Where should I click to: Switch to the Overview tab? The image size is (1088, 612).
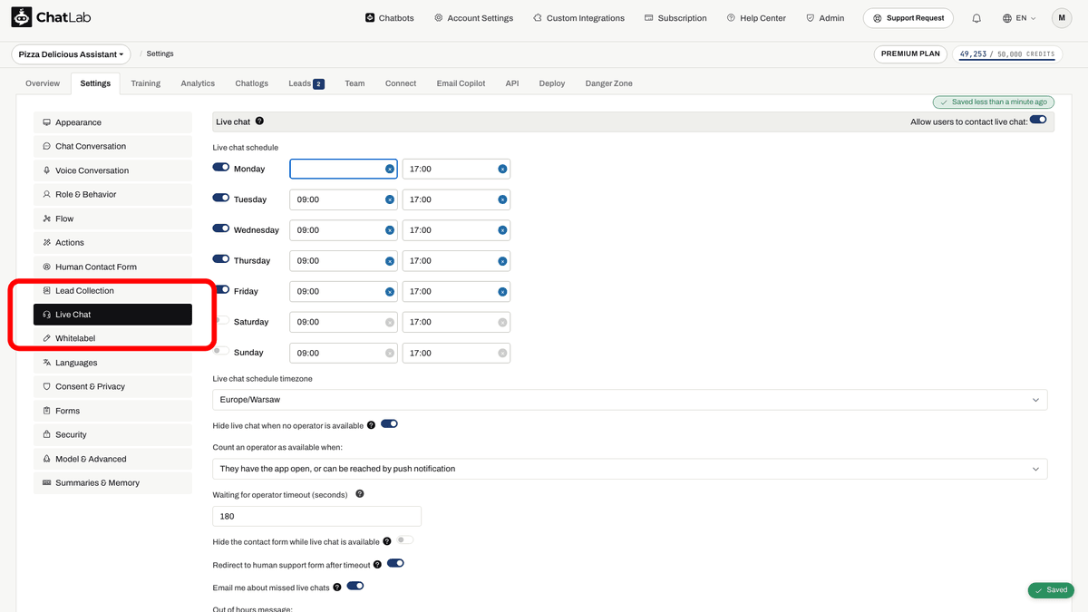coord(43,83)
